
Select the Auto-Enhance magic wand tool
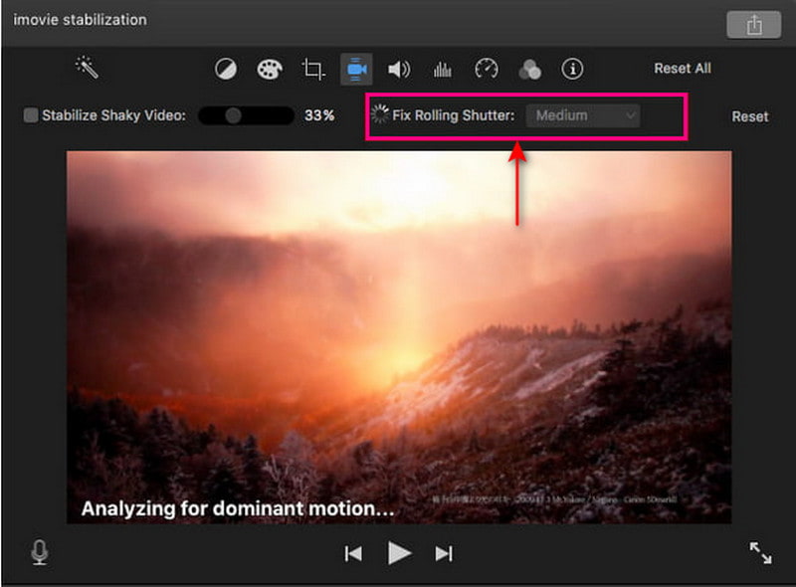click(x=90, y=68)
